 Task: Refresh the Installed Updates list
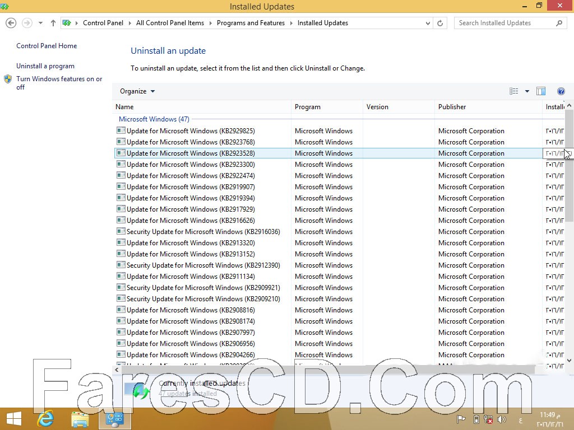coord(440,23)
